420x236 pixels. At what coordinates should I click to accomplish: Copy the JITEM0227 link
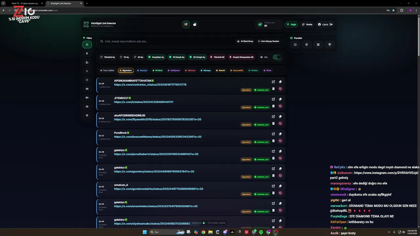tap(280, 99)
